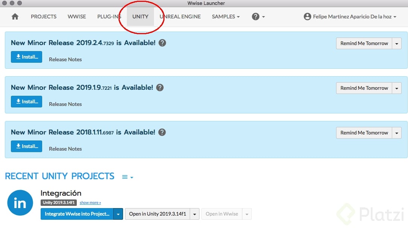The height and width of the screenshot is (228, 408).
Task: View Release Notes for 2019.2.4.7329
Action: 65,59
